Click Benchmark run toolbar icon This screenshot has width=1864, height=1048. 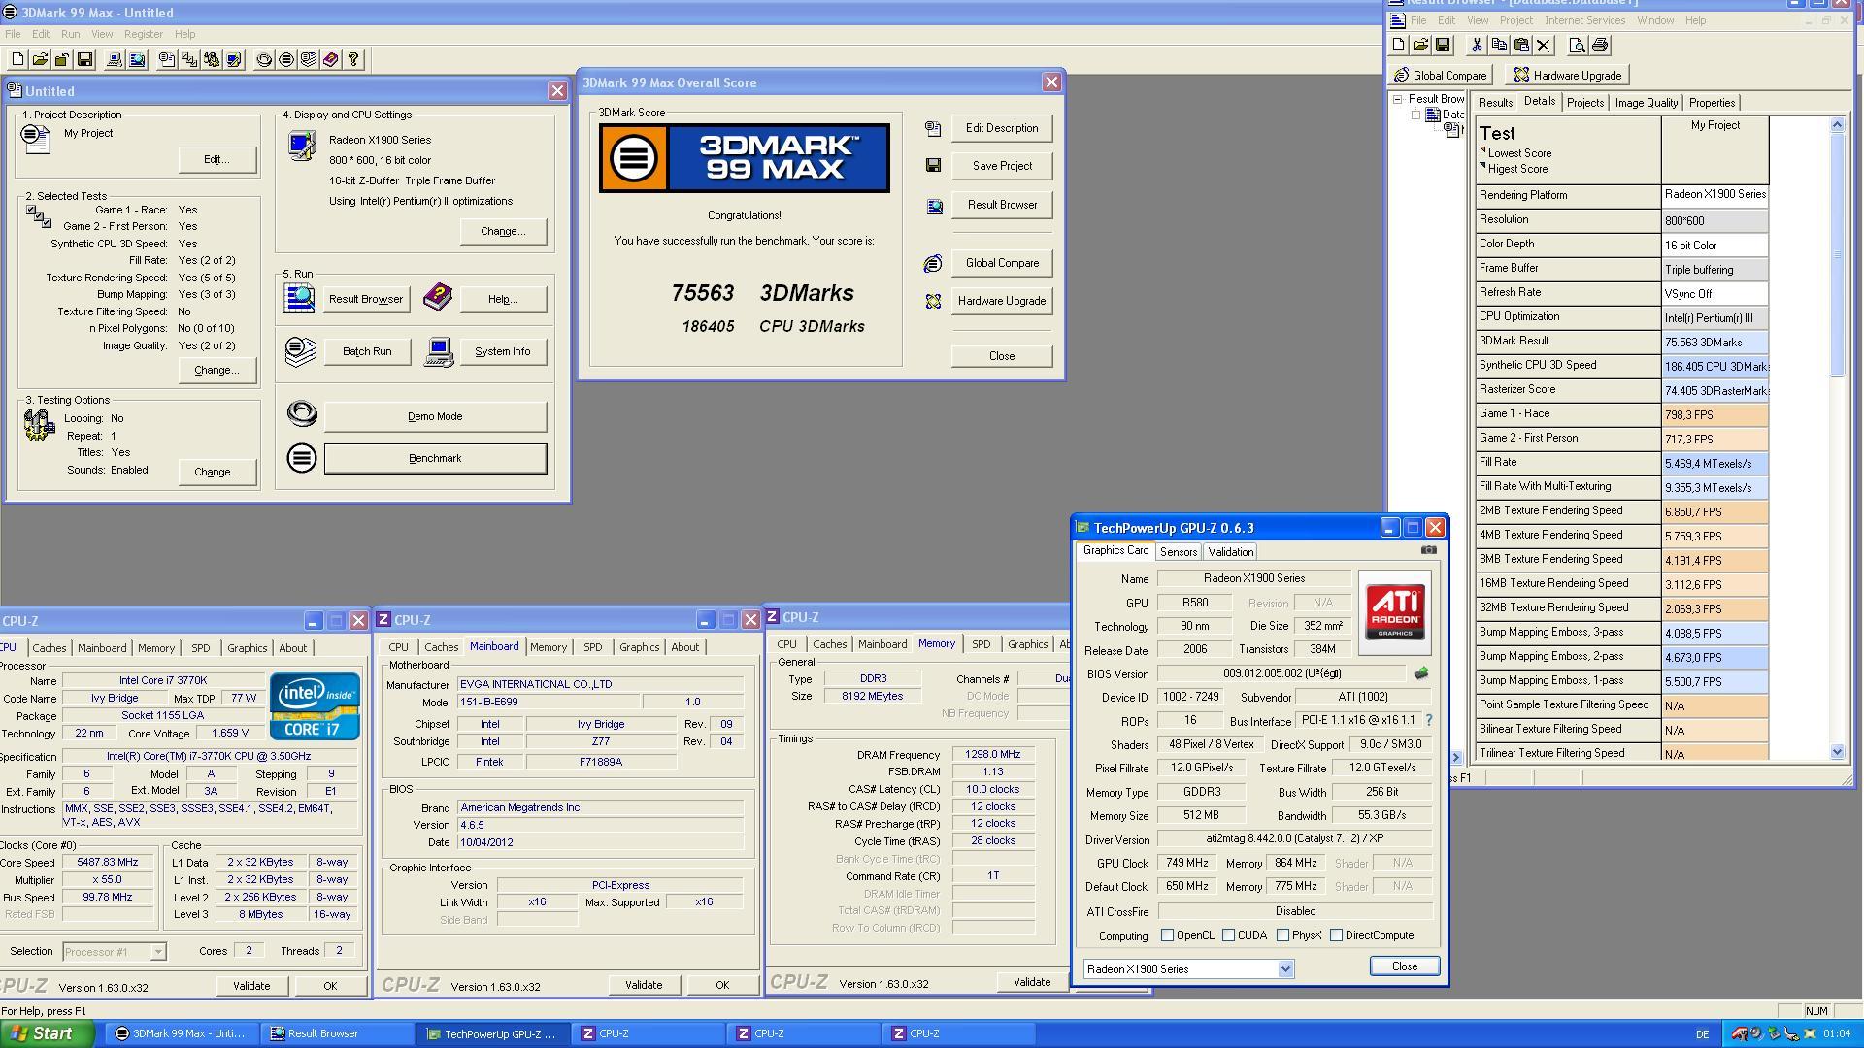coord(286,60)
